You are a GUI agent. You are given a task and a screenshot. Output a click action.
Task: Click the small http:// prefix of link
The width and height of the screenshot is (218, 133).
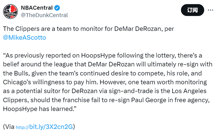22,127
